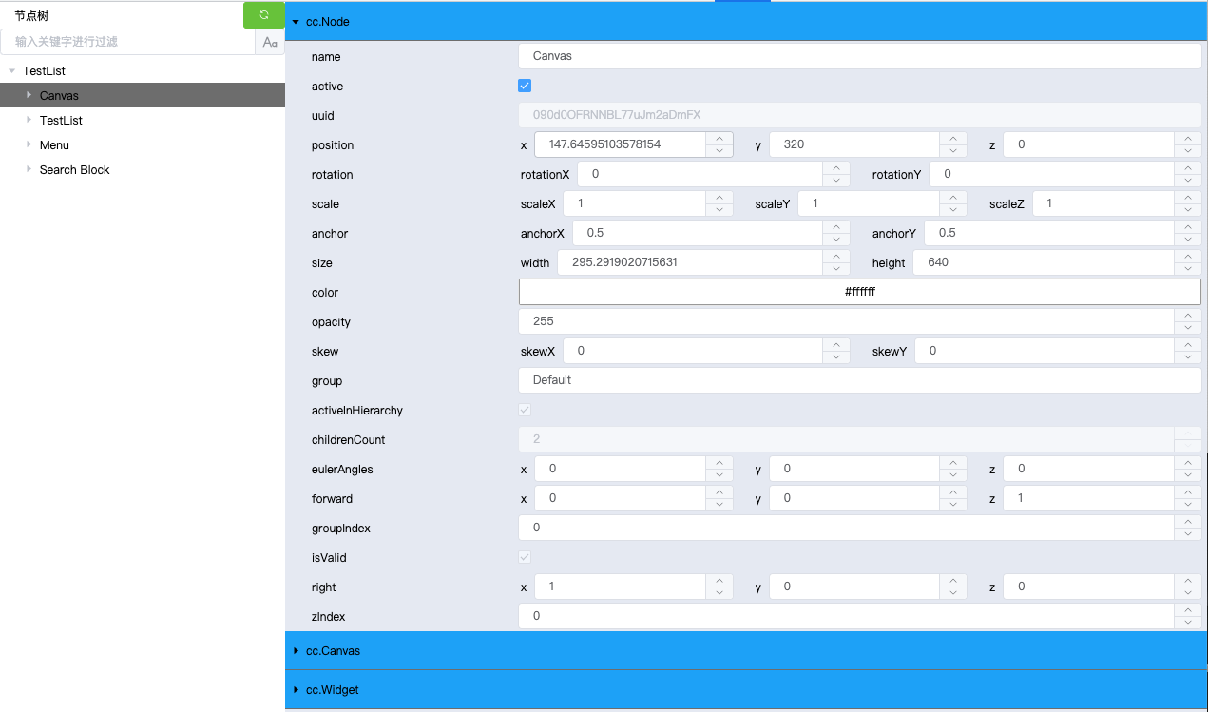
Task: Click the zIndex input field
Action: pyautogui.click(x=847, y=616)
